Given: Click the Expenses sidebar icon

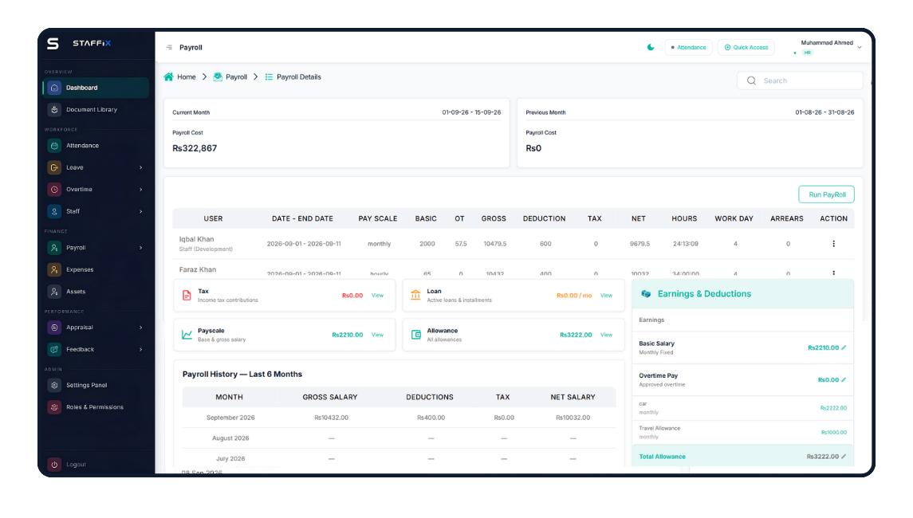Looking at the screenshot, I should pyautogui.click(x=54, y=269).
